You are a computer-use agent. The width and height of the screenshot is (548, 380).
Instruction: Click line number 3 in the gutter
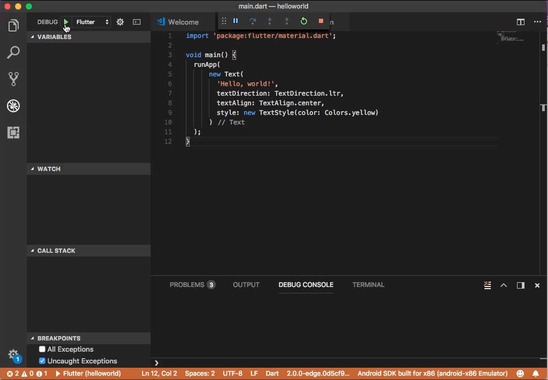click(x=170, y=55)
